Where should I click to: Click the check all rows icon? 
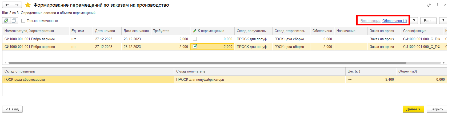tap(6, 21)
